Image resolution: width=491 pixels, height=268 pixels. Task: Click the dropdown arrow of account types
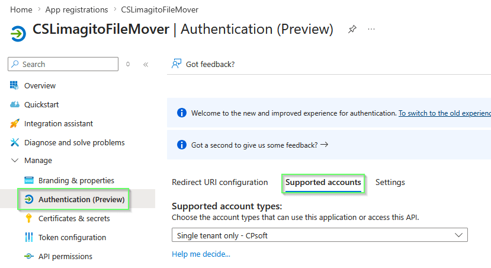click(x=459, y=235)
